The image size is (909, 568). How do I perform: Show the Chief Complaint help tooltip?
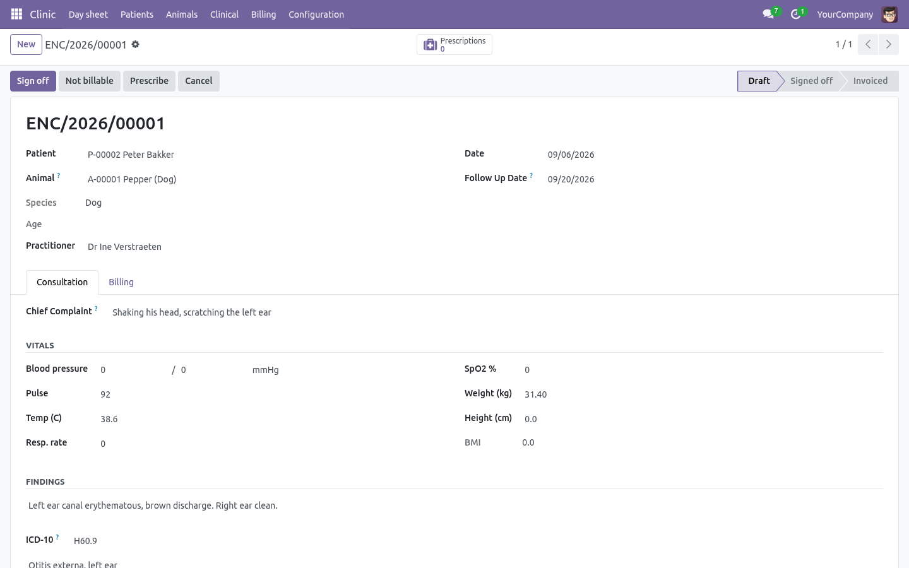coord(96,309)
